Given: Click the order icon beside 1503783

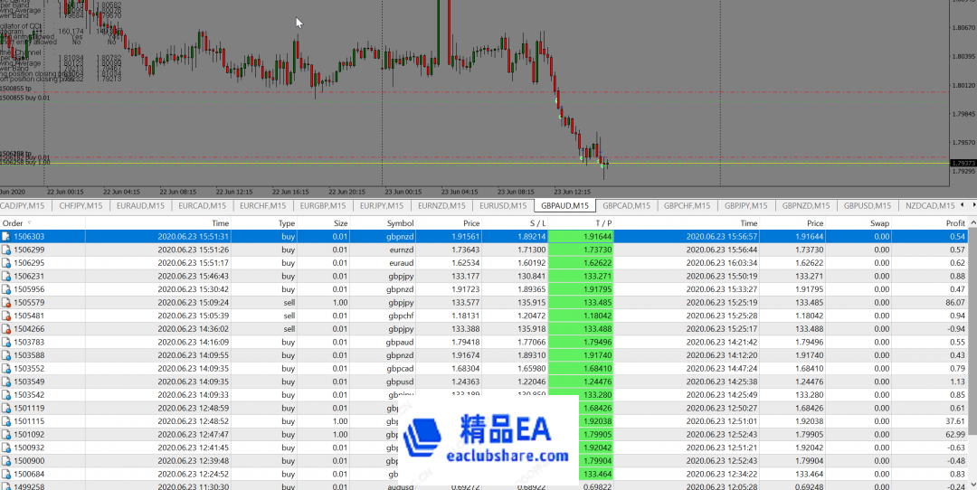Looking at the screenshot, I should coord(6,342).
